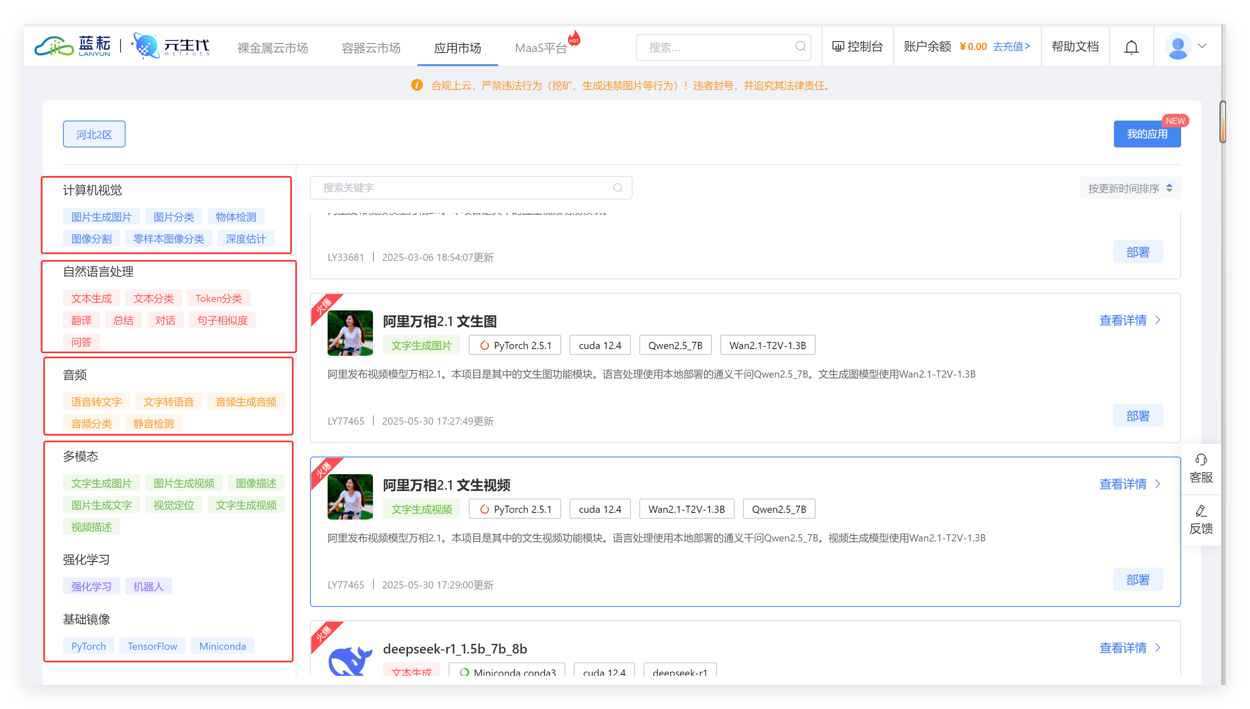This screenshot has width=1250, height=709.
Task: Select the TensorFlow base image tag
Action: click(x=152, y=646)
